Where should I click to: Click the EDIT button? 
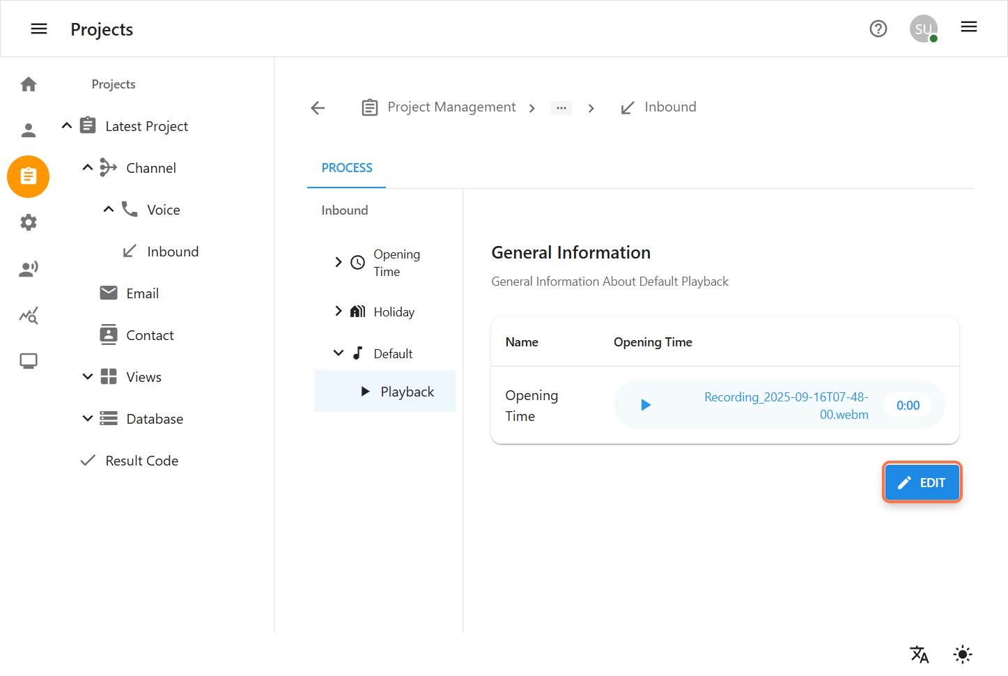[922, 482]
